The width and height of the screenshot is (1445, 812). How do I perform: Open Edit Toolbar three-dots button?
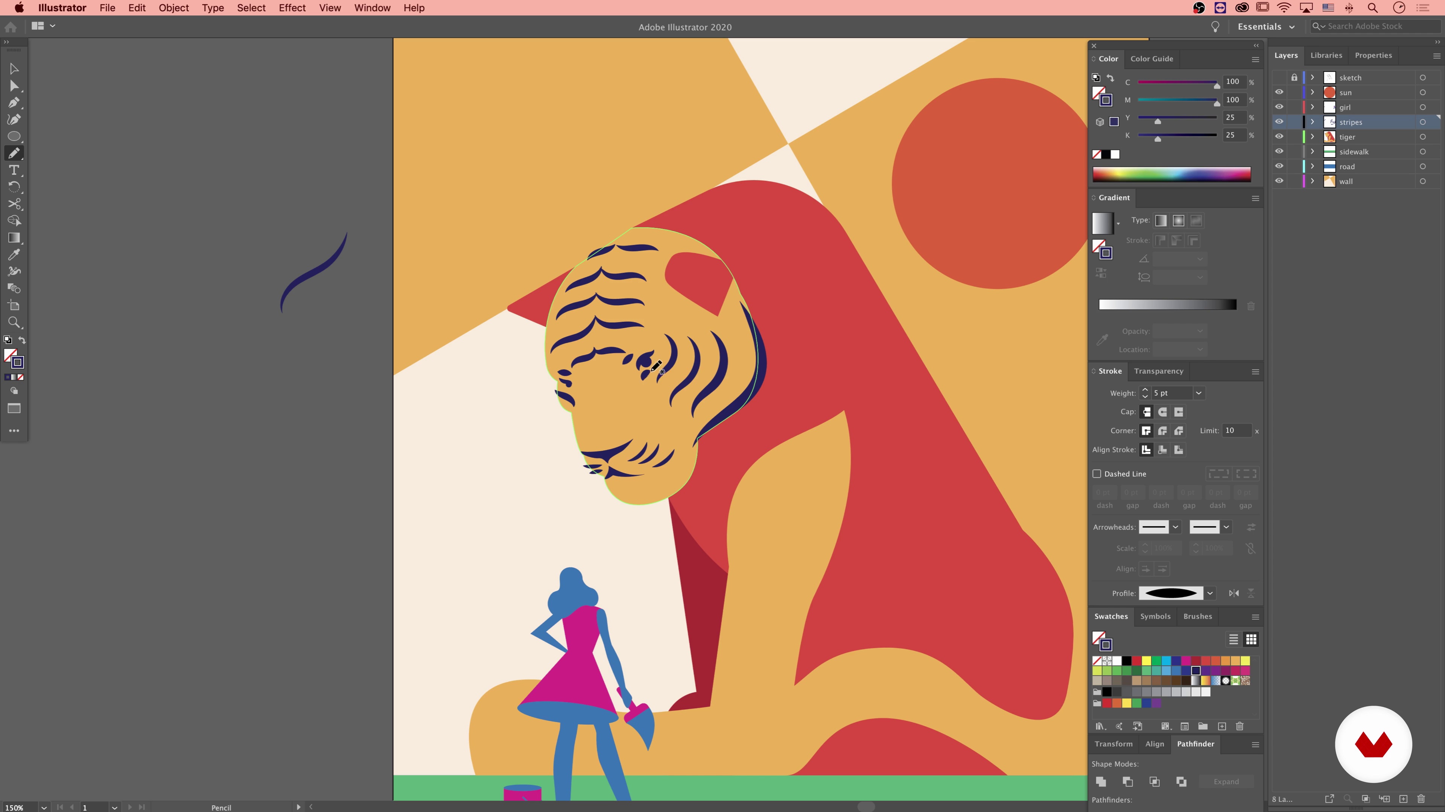(x=14, y=431)
